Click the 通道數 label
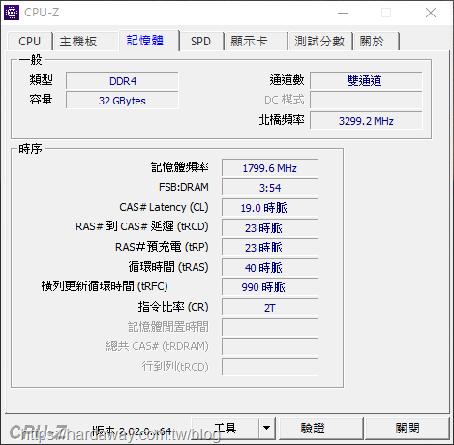 (287, 80)
